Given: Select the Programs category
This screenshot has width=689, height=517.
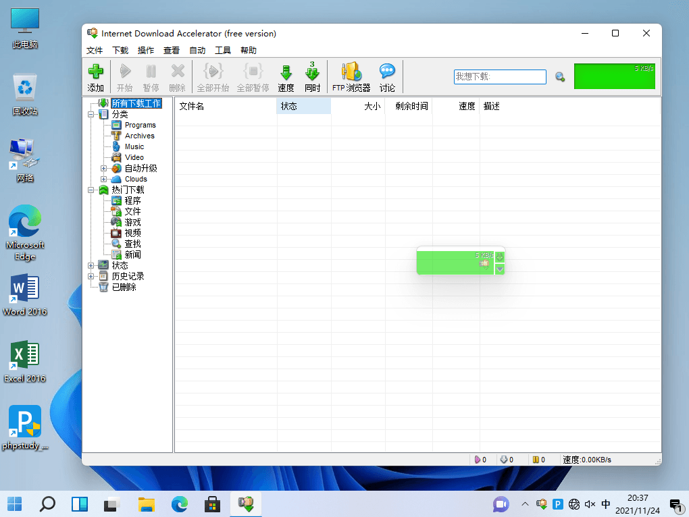Looking at the screenshot, I should pos(141,125).
